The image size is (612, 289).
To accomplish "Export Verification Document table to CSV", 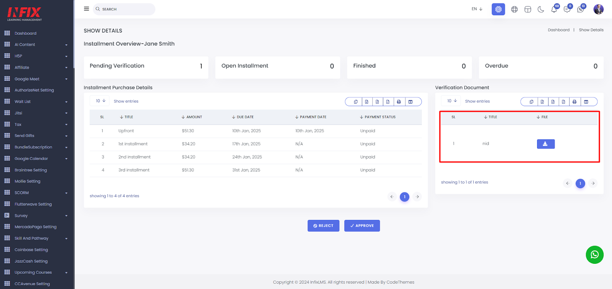I will [553, 102].
